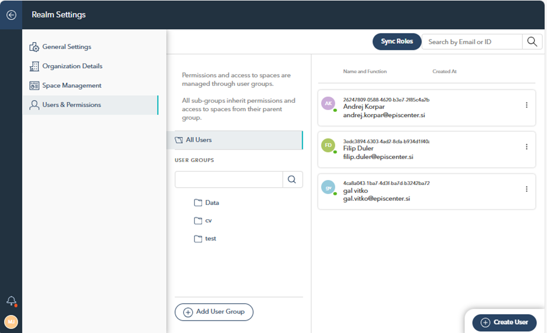Screen dimensions: 547x333
Task: Click the Sync Roles button
Action: [x=397, y=41]
